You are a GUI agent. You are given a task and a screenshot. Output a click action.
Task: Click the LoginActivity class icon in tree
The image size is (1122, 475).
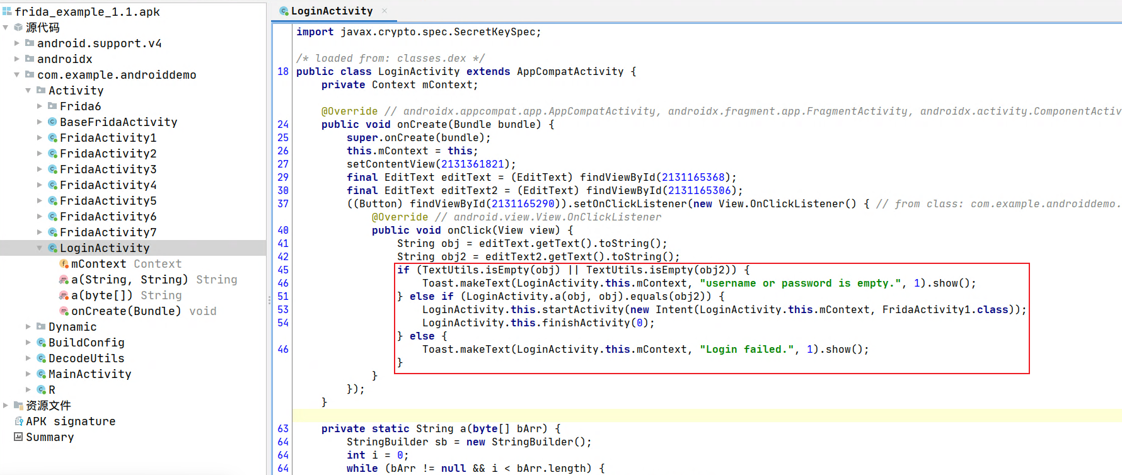click(x=52, y=248)
